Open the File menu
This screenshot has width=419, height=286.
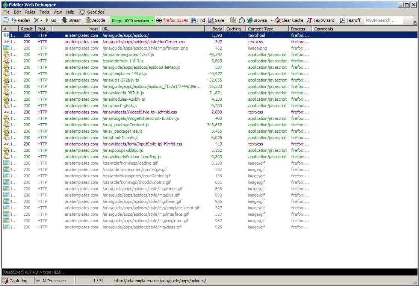tap(6, 12)
